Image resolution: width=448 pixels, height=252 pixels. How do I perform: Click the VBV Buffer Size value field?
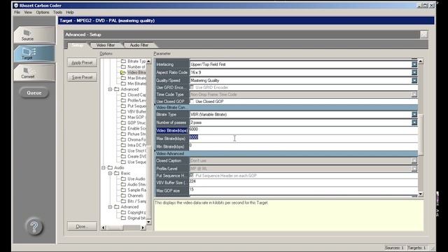303,182
